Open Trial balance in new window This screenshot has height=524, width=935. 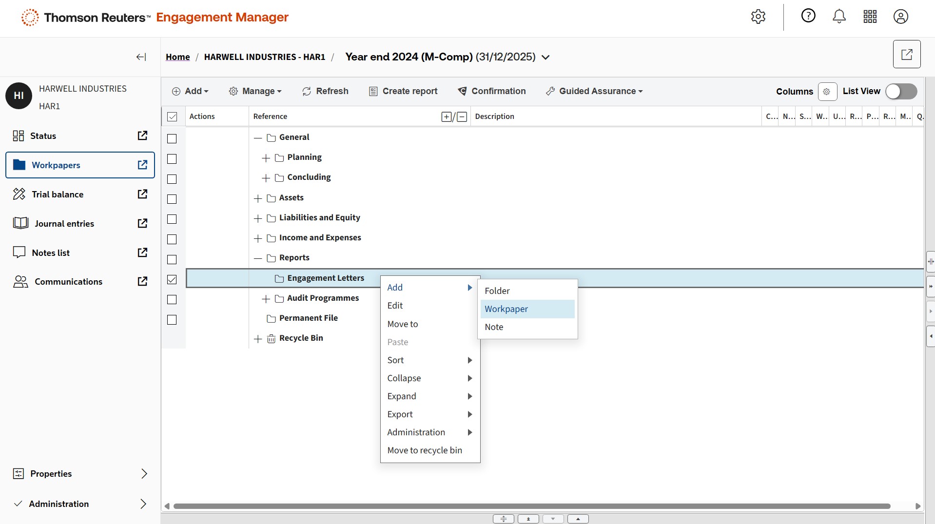[x=142, y=194]
